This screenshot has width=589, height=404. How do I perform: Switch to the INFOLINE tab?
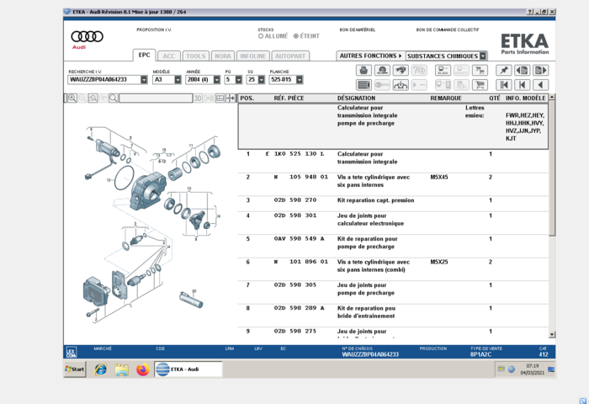tap(252, 56)
